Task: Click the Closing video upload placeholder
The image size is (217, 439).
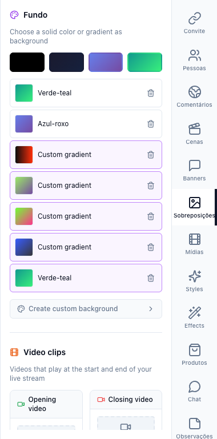Action: click(x=126, y=424)
